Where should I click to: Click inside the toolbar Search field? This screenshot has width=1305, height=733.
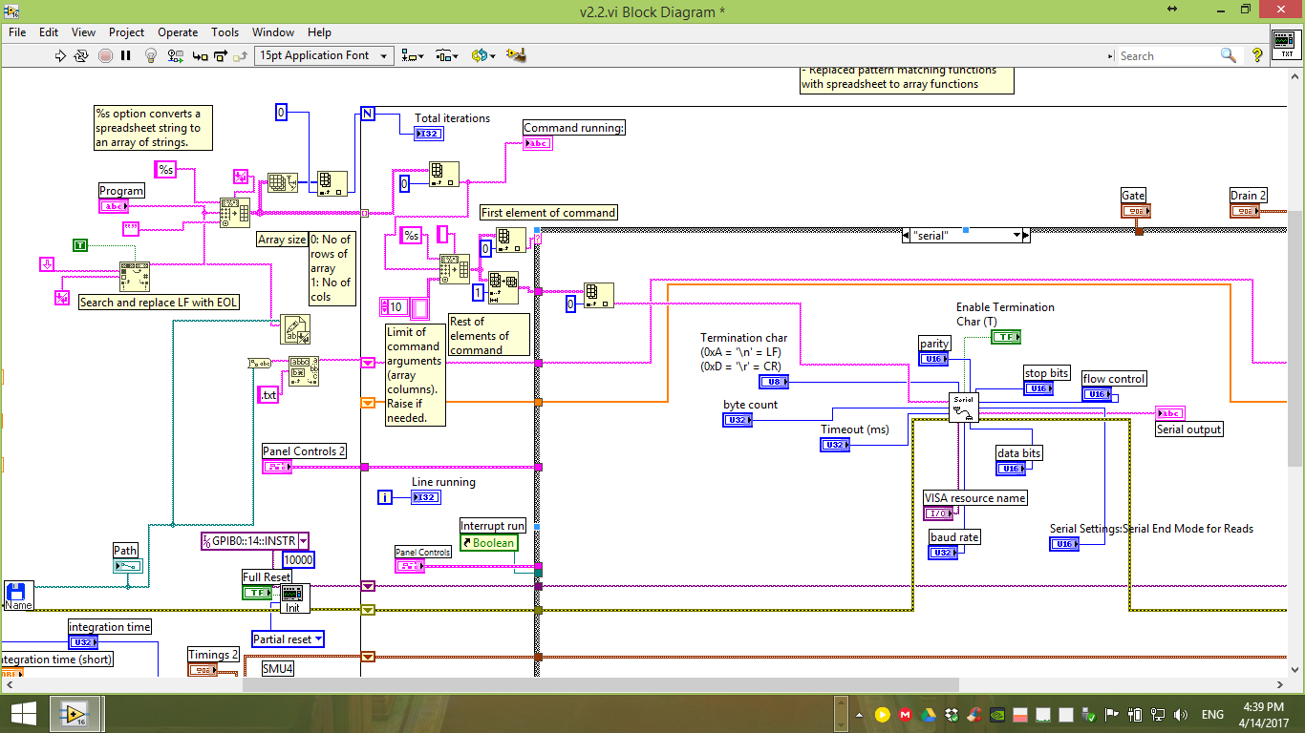pos(1170,55)
